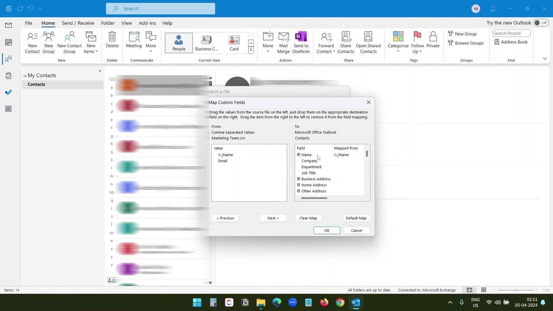Open the Help tab
Screen dimensions: 553x311
click(x=167, y=23)
